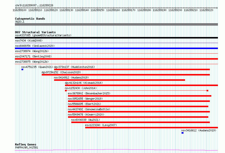Click the nsv6006039 (Wu2021) label
This screenshot has height=153, width=225.
pyautogui.click(x=85, y=120)
